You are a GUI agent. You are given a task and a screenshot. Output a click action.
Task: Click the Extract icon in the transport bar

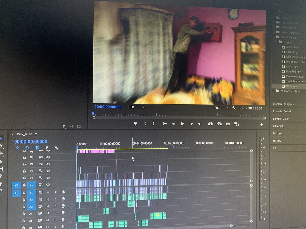point(219,124)
